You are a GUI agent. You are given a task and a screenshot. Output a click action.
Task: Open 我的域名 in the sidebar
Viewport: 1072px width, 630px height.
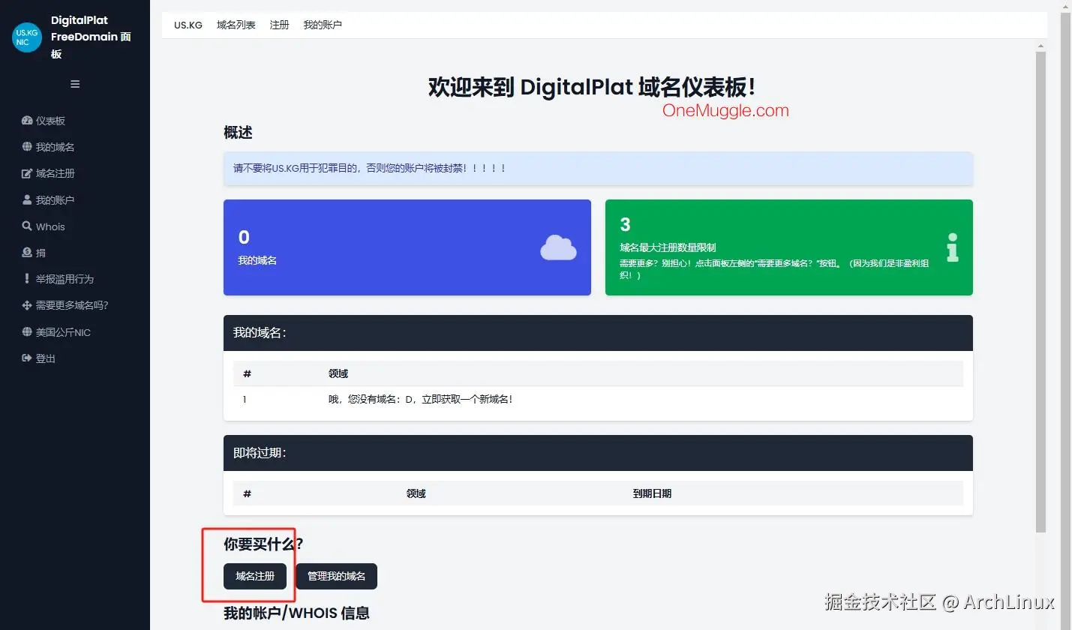[55, 147]
